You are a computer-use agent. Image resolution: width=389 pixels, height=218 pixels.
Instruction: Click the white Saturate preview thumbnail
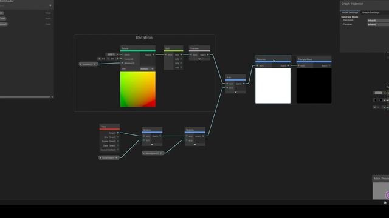273,86
